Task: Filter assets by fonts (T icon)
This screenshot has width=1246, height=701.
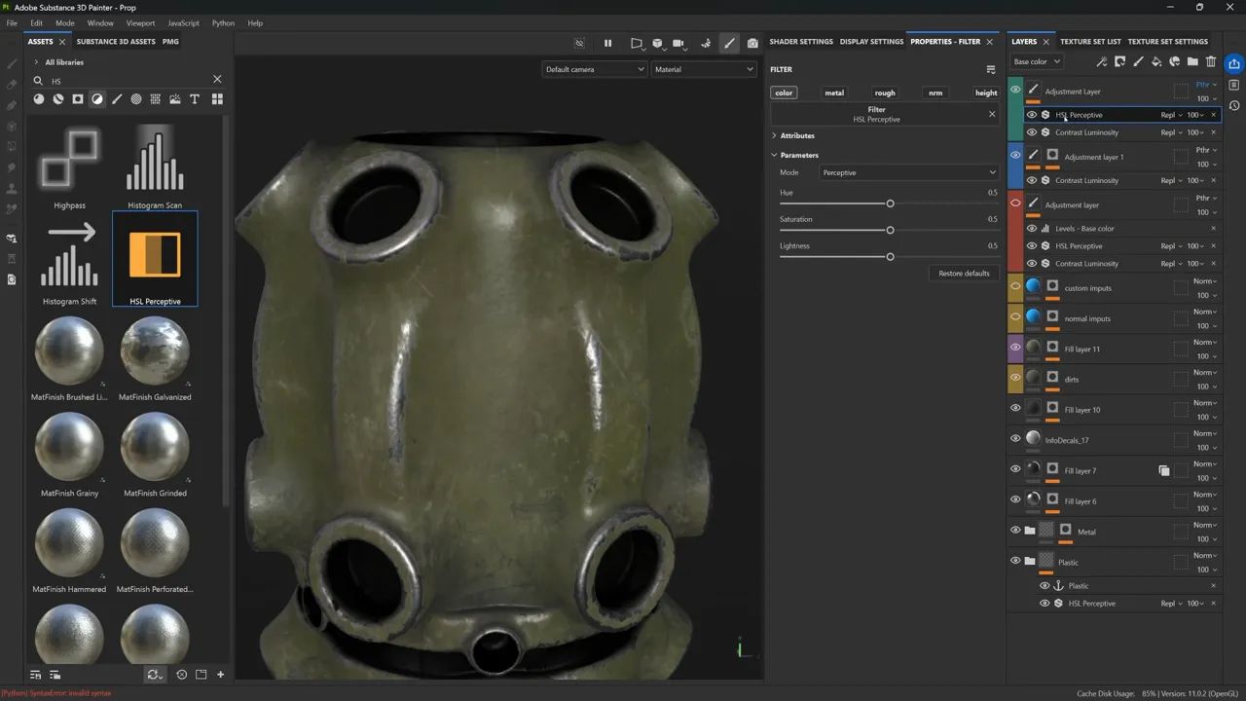Action: click(x=195, y=99)
